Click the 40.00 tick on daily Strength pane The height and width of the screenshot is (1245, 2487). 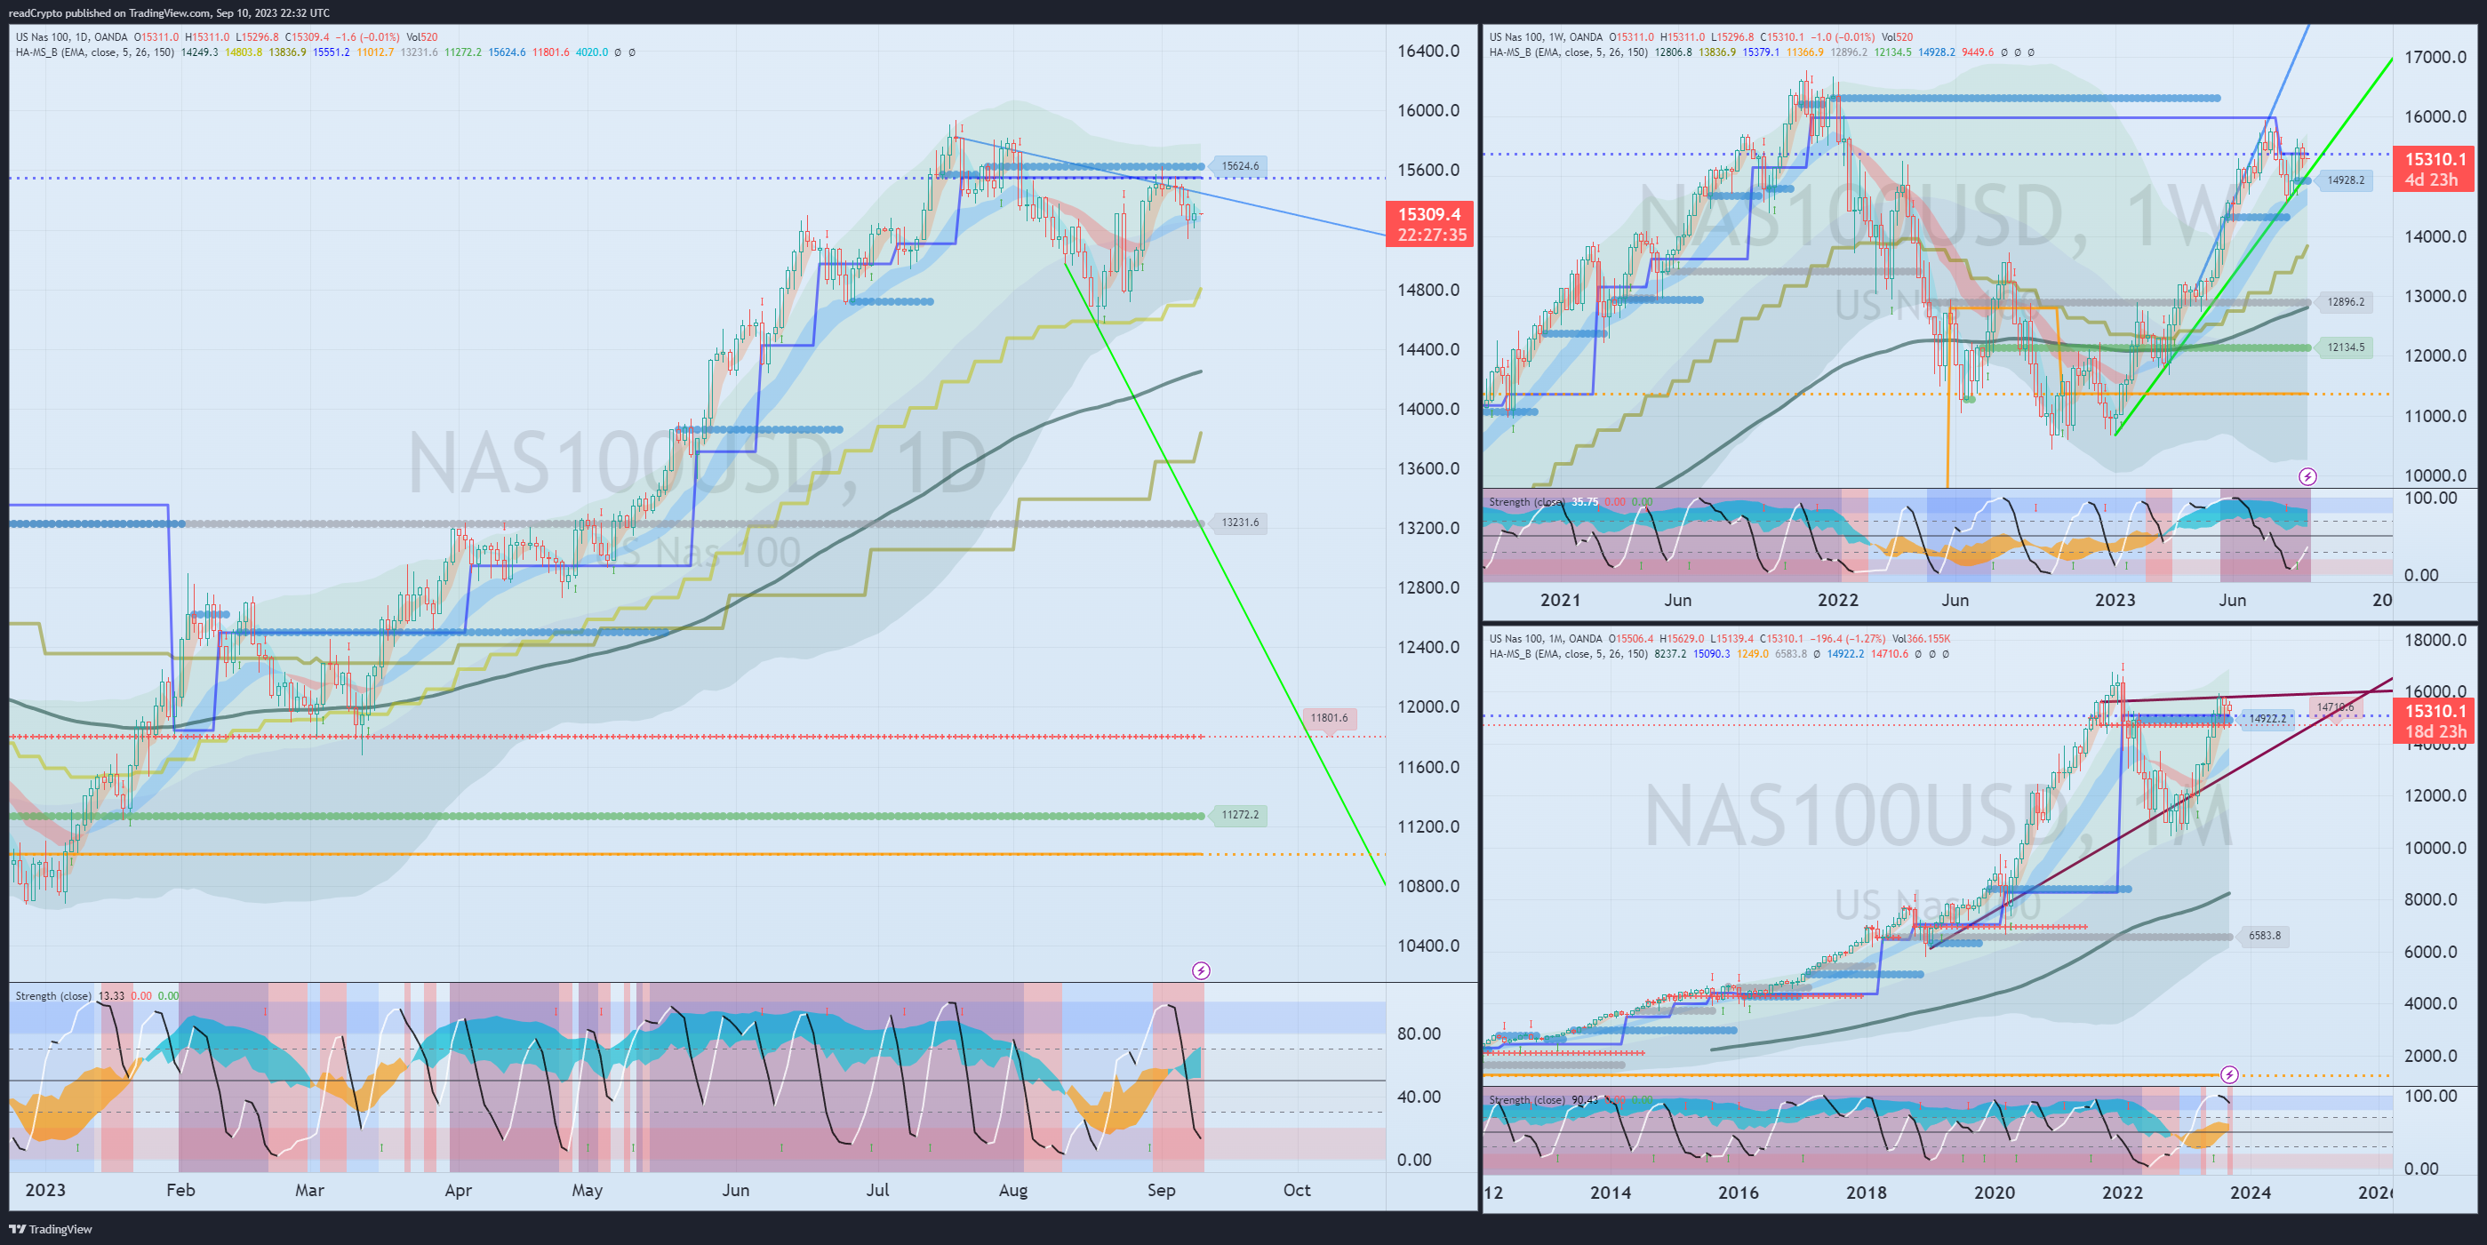[1419, 1097]
